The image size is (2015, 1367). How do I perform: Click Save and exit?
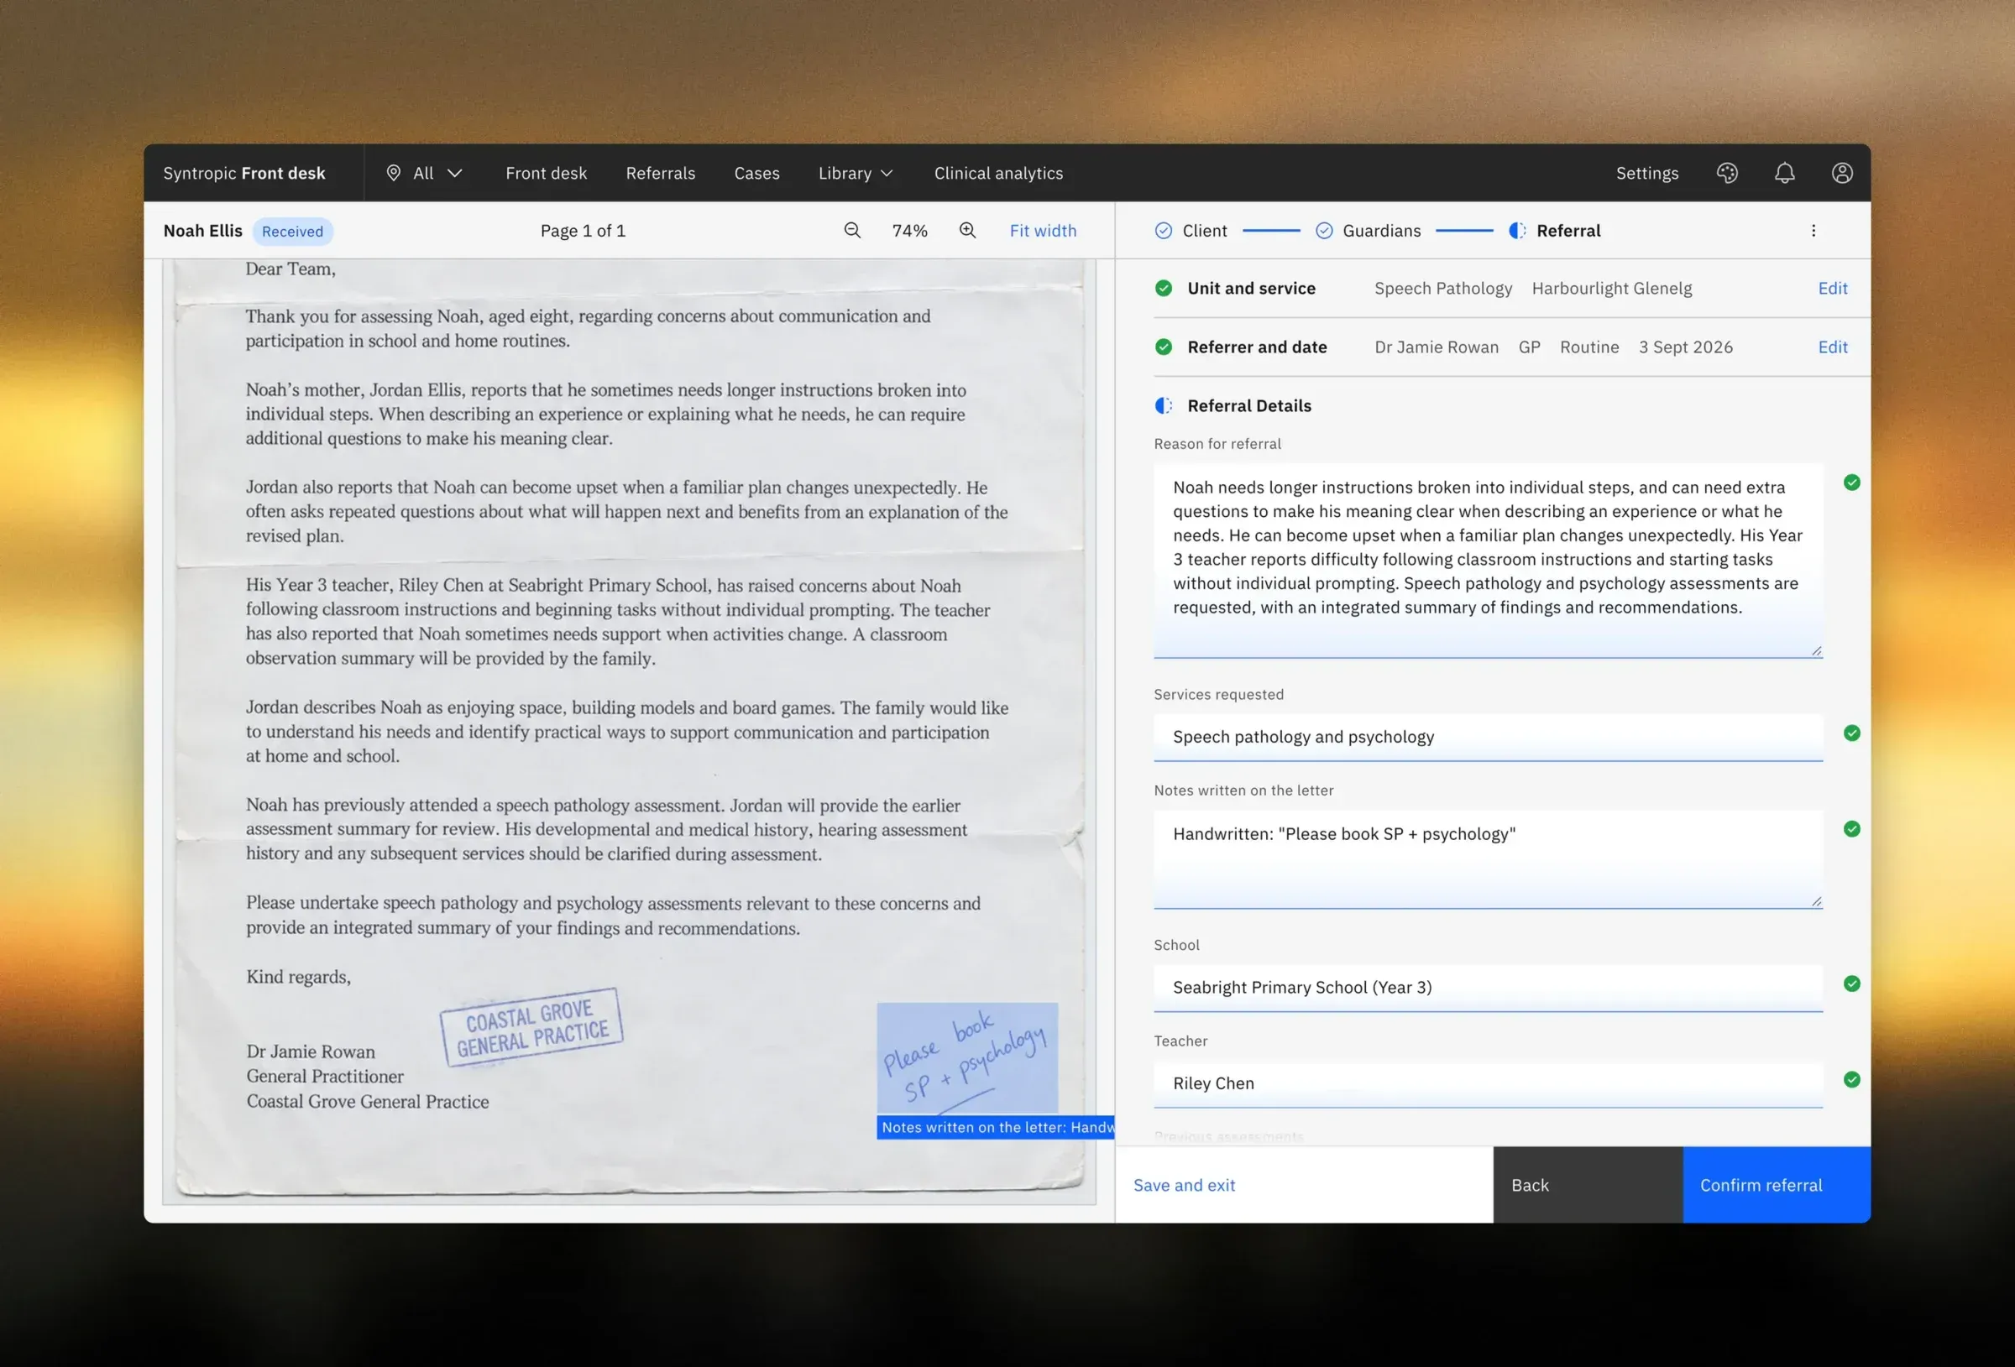coord(1185,1186)
